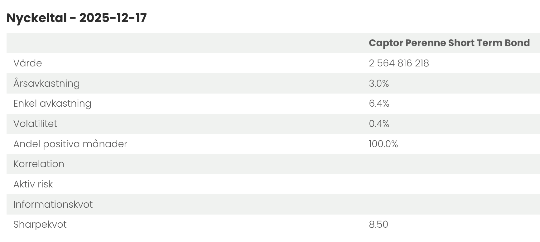Click the Korrelation row label
Viewport: 540px width, 242px height.
39,164
